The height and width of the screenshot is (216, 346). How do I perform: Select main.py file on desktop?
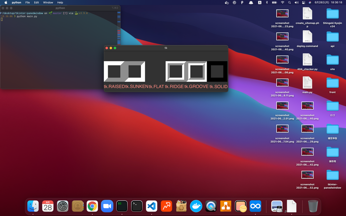(307, 83)
